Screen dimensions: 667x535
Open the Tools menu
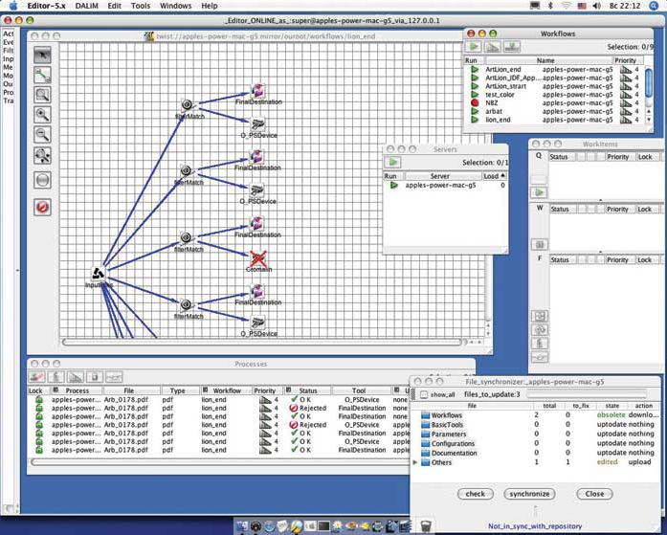tap(141, 6)
